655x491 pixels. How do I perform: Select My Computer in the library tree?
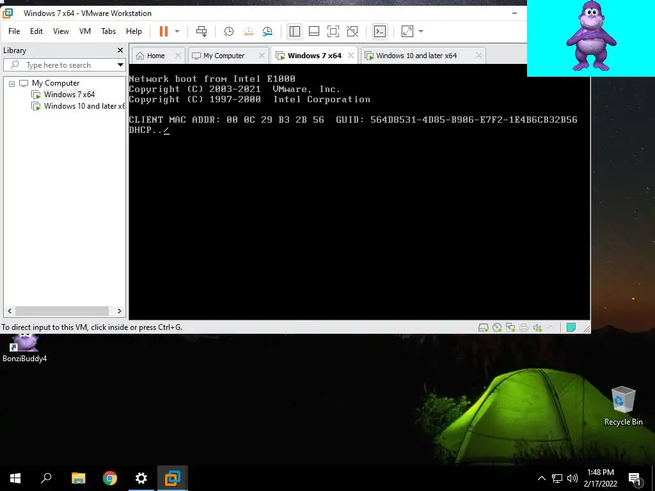pyautogui.click(x=56, y=83)
